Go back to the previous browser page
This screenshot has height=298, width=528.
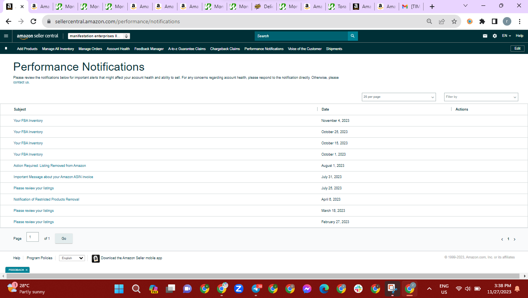[x=9, y=22]
